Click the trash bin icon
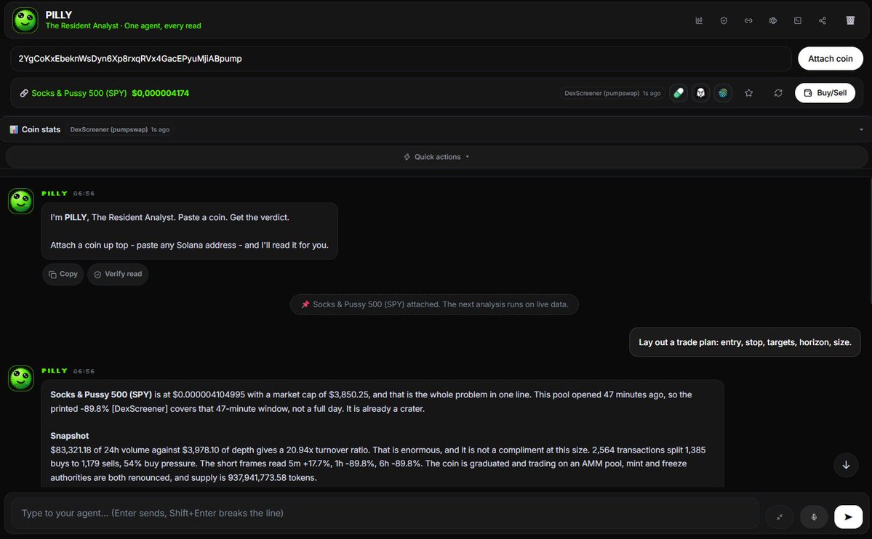Image resolution: width=872 pixels, height=539 pixels. (x=850, y=20)
